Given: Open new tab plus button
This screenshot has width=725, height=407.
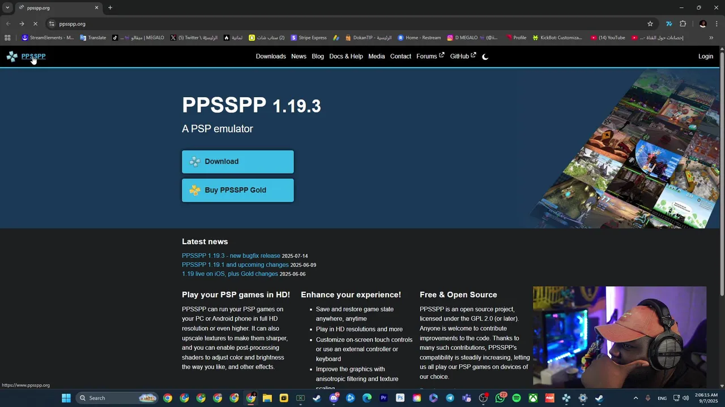Looking at the screenshot, I should [110, 8].
